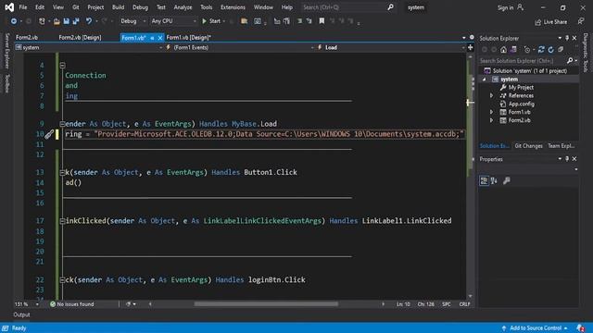Toggle auto-hide pin for Properties panel

click(x=567, y=159)
